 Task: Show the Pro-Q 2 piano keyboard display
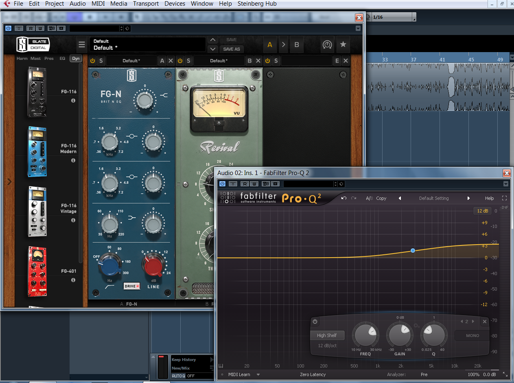(221, 366)
